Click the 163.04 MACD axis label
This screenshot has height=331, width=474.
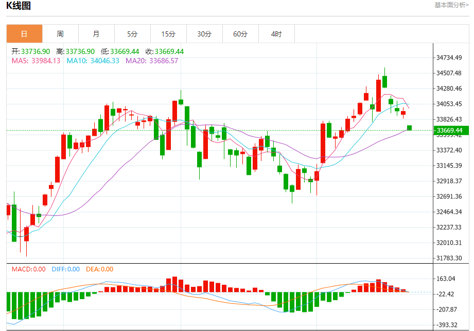pyautogui.click(x=446, y=279)
